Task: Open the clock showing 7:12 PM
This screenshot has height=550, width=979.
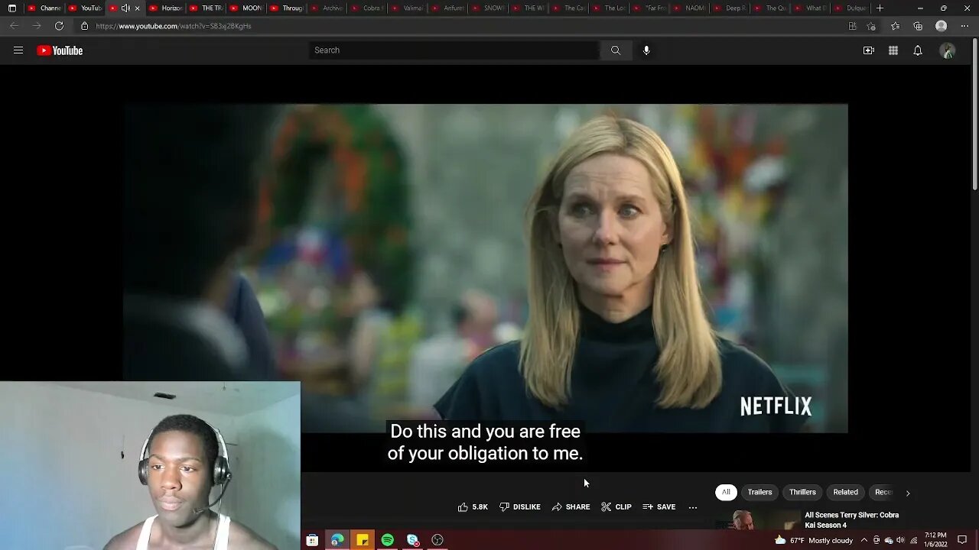Action: (x=935, y=540)
